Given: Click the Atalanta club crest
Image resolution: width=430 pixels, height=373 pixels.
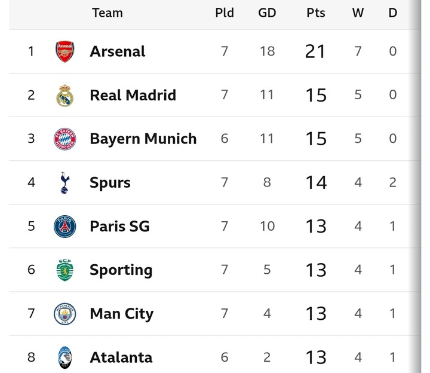Looking at the screenshot, I should pyautogui.click(x=65, y=357).
